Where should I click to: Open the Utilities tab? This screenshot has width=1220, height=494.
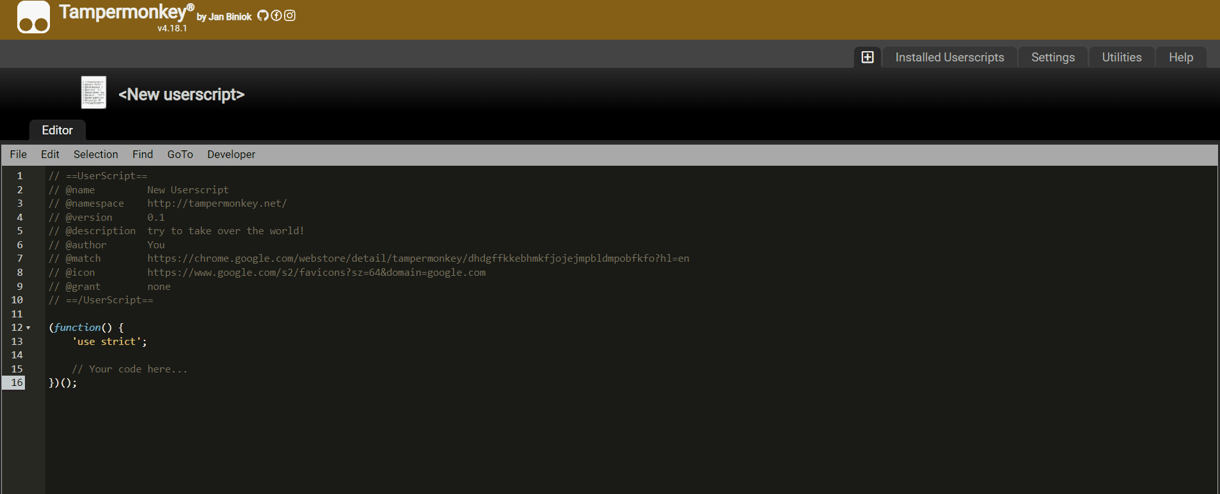click(1121, 57)
